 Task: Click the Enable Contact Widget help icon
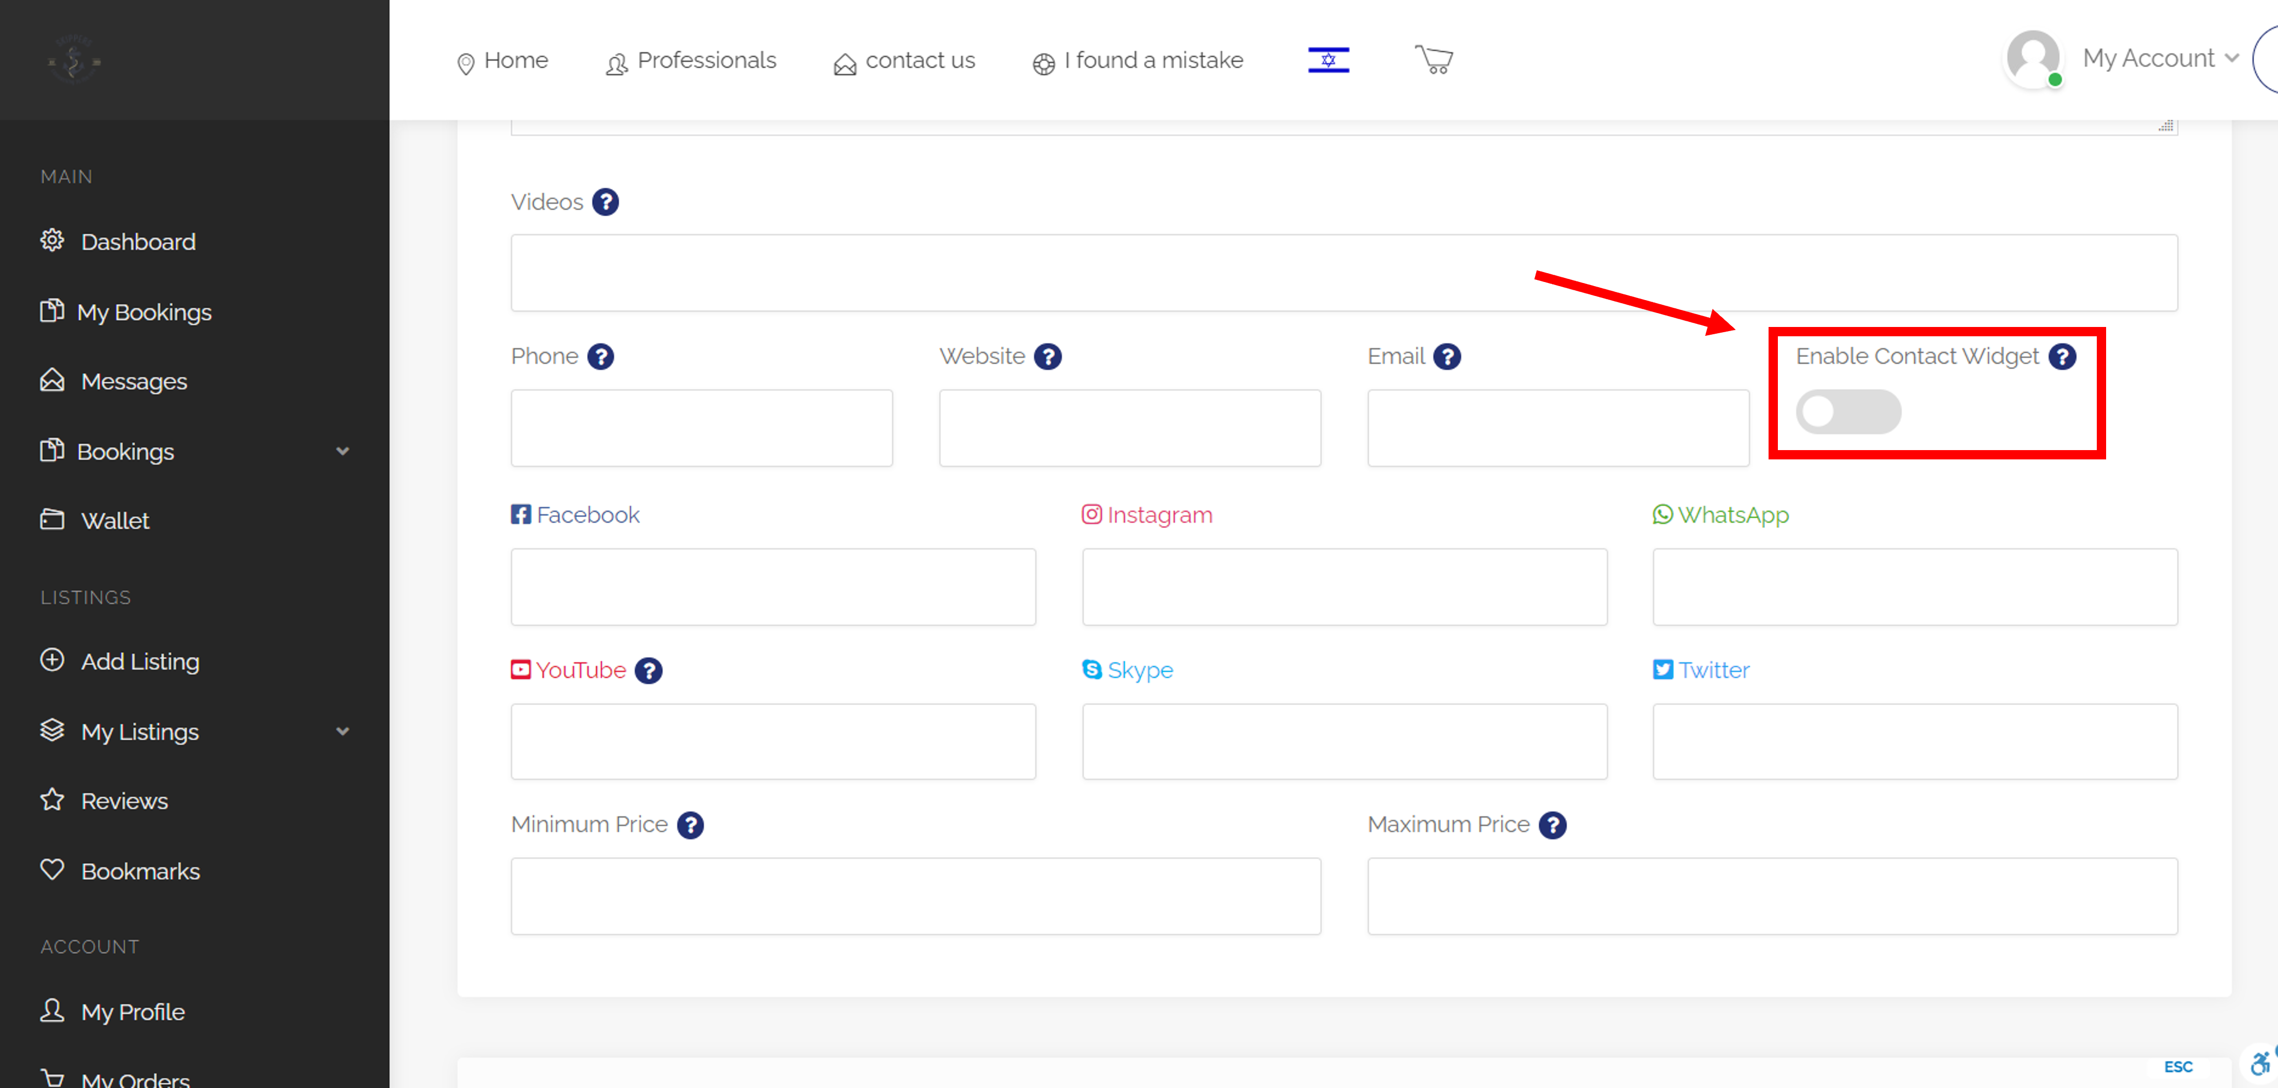[2062, 356]
